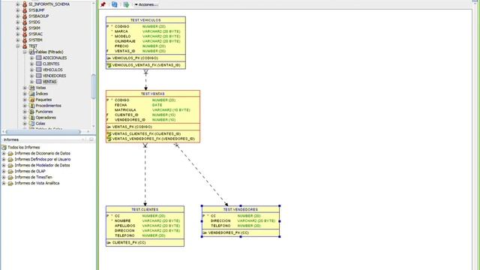Expand Informes de Diccionario de Datos
Viewport: 480px width, 270px height.
[4, 153]
